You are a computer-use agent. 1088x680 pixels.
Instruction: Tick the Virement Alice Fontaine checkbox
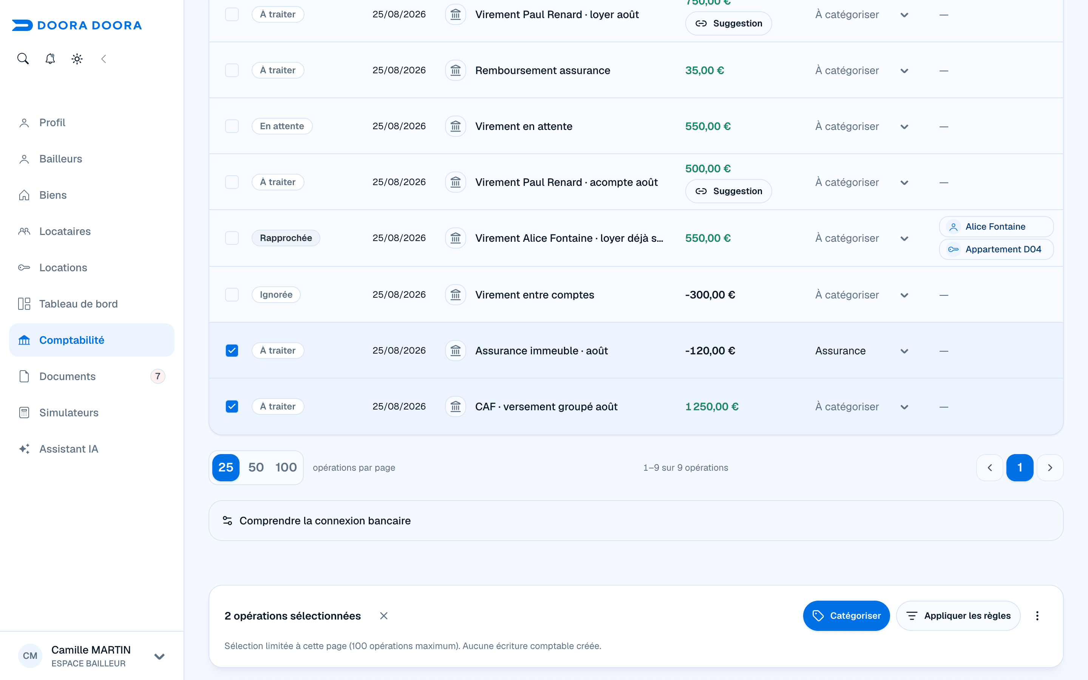(x=232, y=238)
